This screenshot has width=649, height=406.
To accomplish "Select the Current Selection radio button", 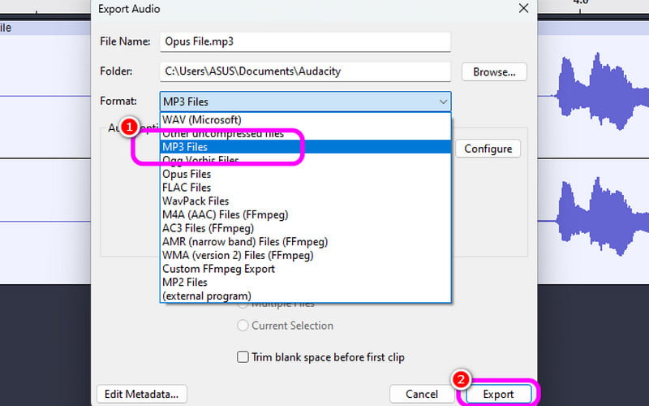I will (243, 326).
